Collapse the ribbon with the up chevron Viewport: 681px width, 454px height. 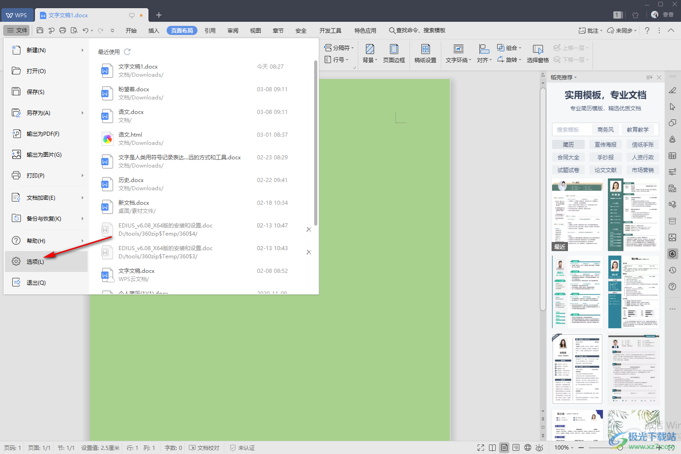coord(671,30)
